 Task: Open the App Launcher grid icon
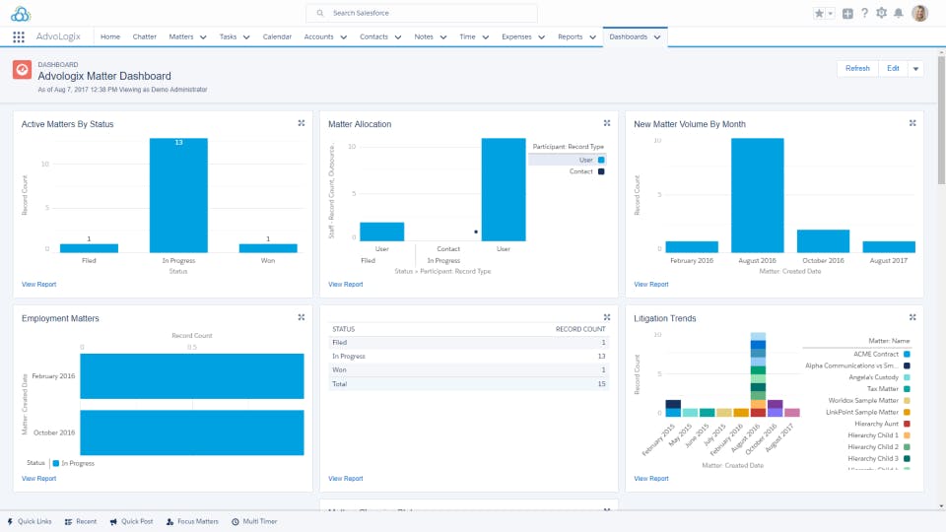point(19,36)
